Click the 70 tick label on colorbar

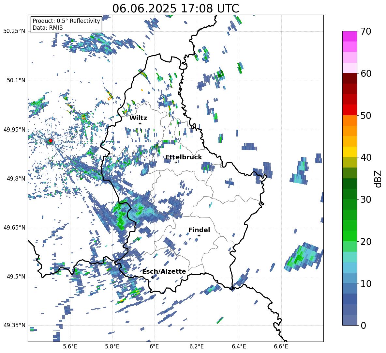[366, 31]
